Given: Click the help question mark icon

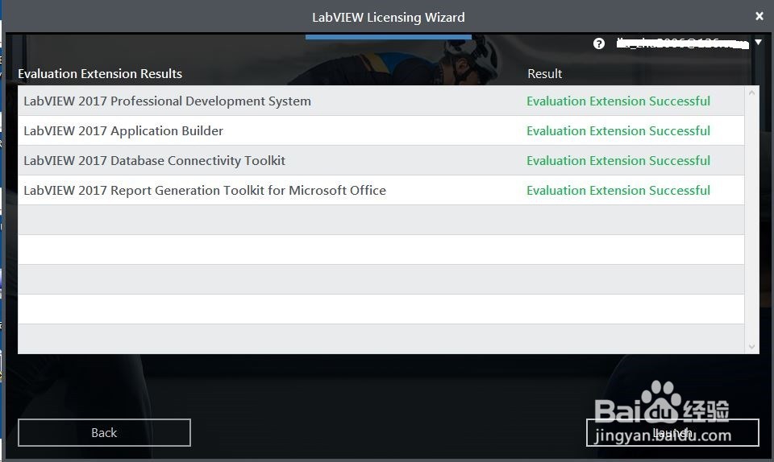Looking at the screenshot, I should 599,43.
